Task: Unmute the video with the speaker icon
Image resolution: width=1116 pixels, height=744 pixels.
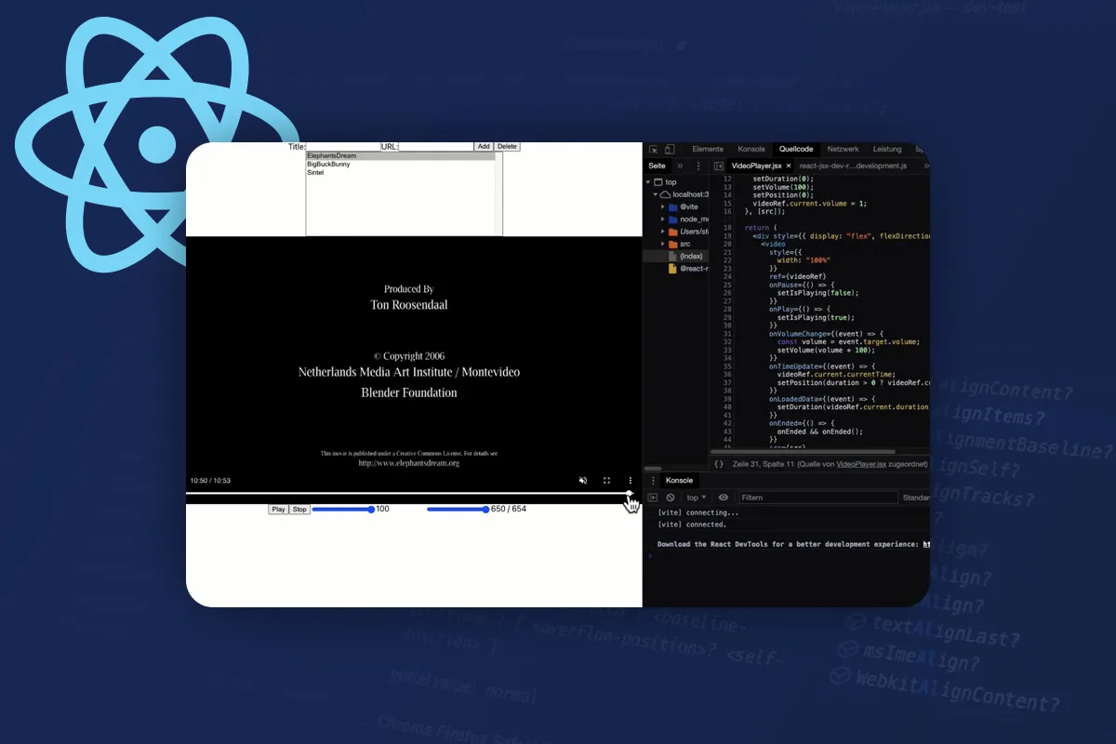Action: 583,481
